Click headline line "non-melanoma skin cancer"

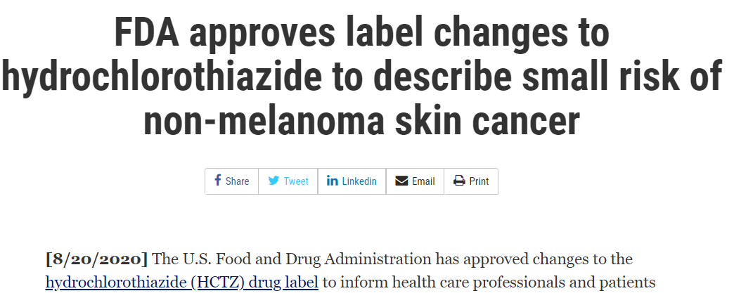(361, 119)
